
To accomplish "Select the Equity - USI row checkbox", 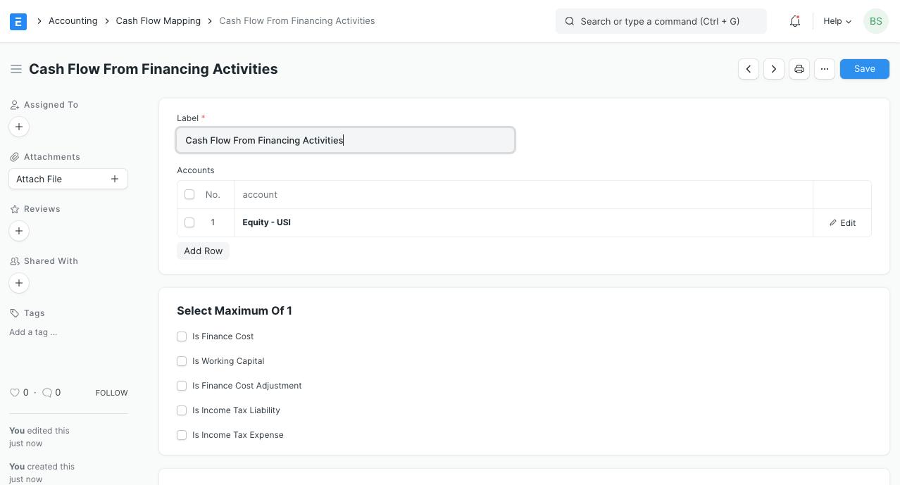I will [189, 222].
